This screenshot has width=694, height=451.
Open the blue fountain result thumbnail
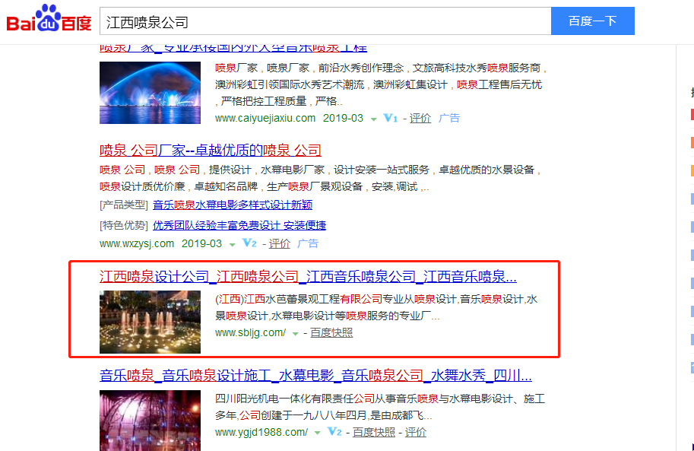point(150,93)
